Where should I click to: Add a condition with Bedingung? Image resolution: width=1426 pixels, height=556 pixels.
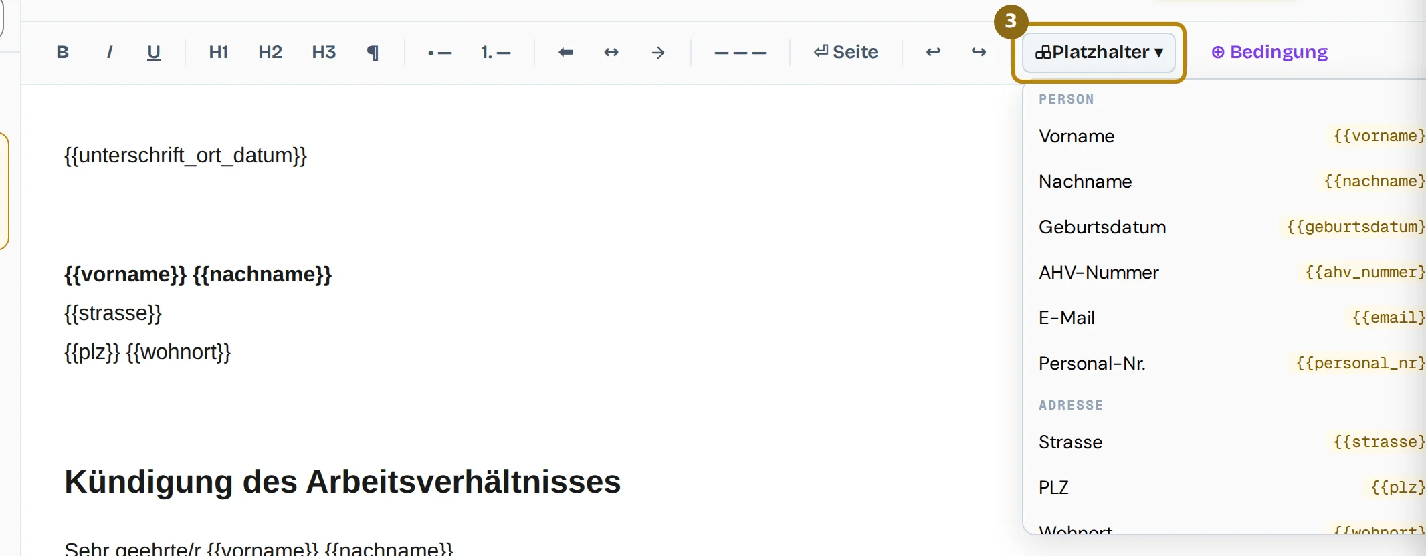click(1269, 52)
